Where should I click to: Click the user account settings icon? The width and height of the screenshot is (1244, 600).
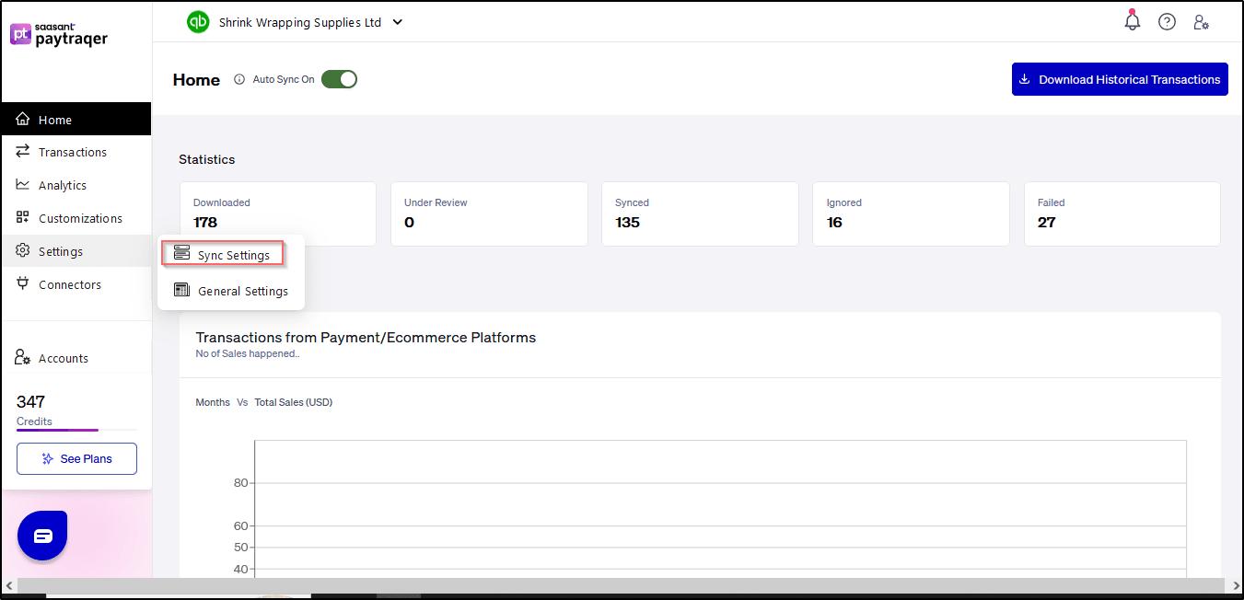[x=1201, y=22]
